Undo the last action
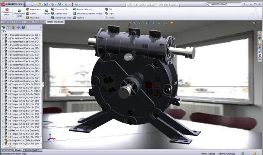 [x=59, y=4]
